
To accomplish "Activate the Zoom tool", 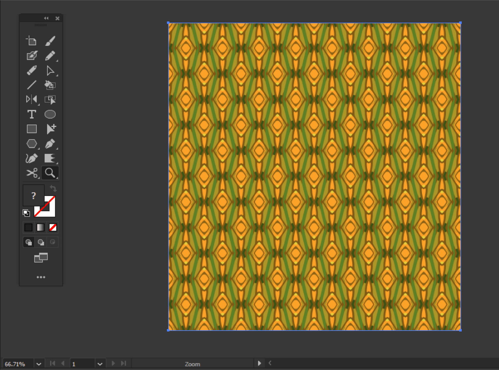I will coord(51,172).
